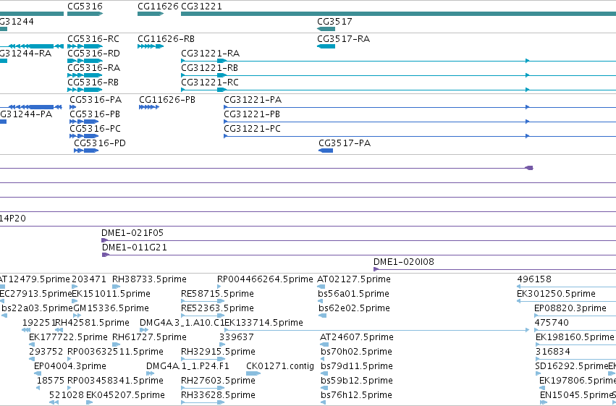Select transcript CG5316-RD
Viewport: 616px width, 406px height.
click(93, 54)
